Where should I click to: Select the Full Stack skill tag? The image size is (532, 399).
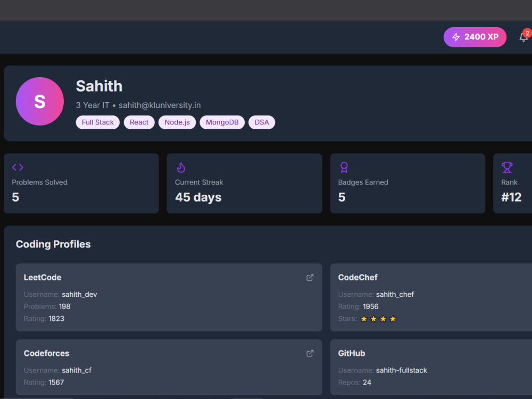(x=98, y=122)
